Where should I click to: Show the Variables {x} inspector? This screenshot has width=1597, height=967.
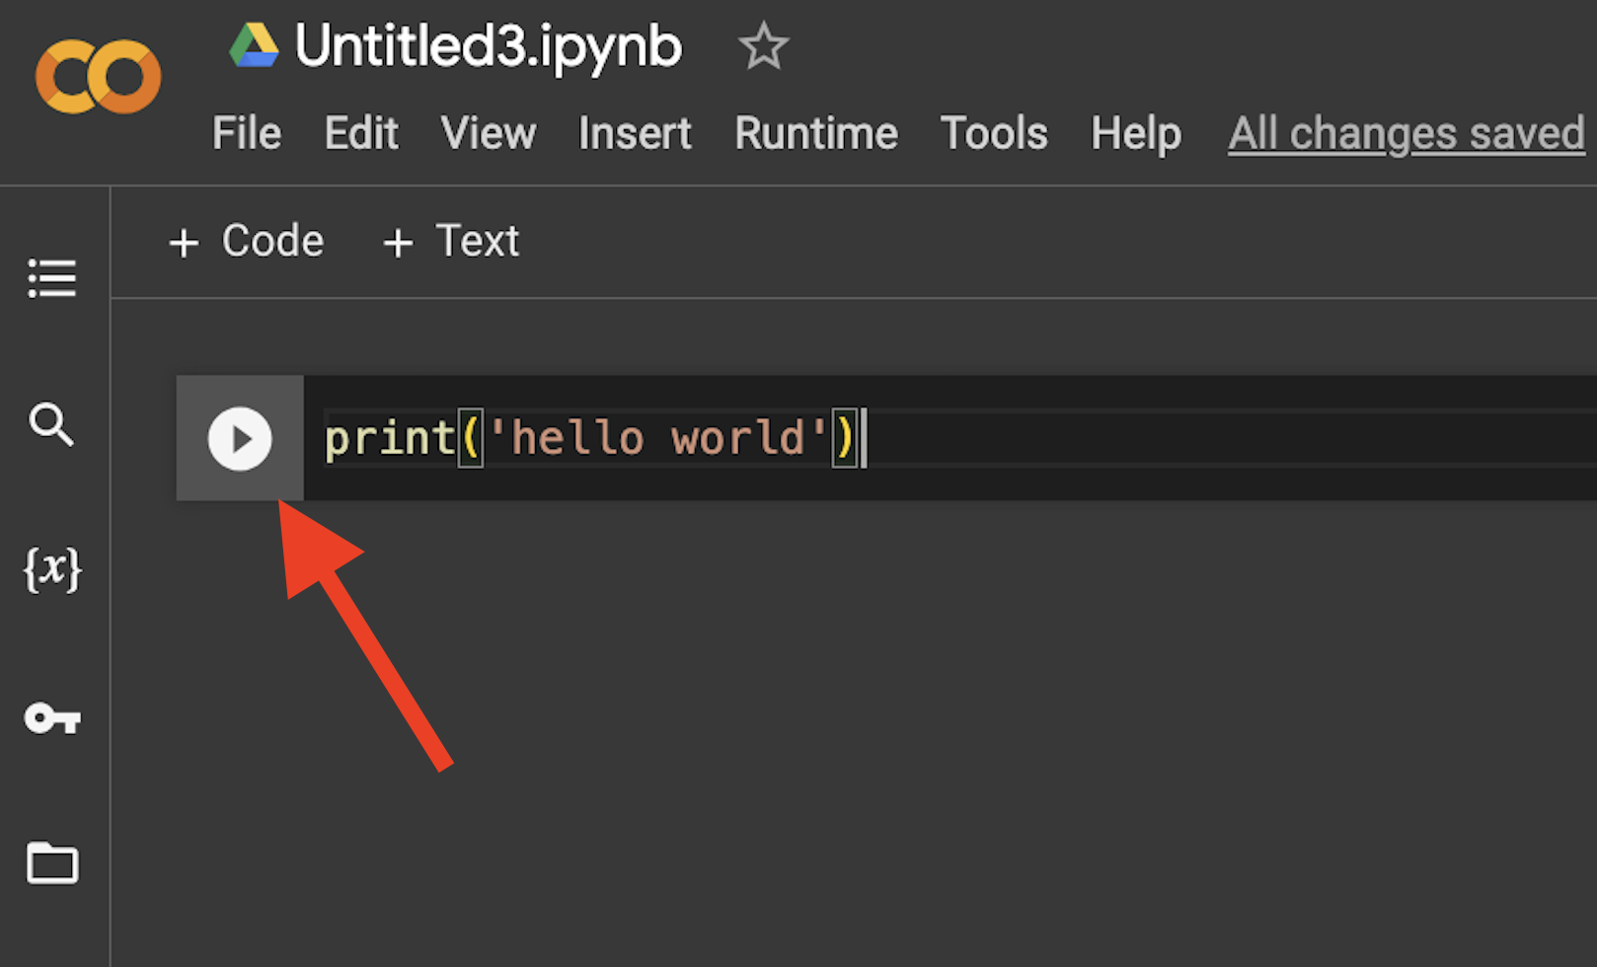click(x=52, y=569)
